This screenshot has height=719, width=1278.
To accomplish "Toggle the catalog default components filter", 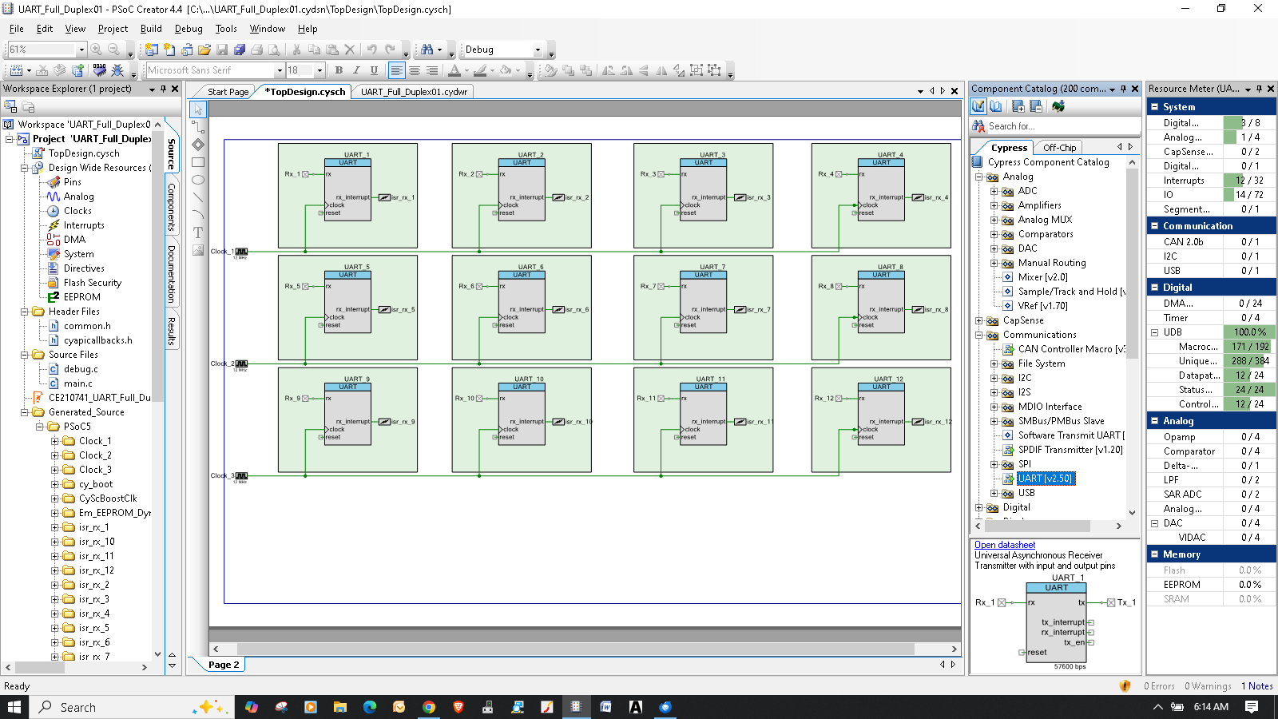I will pyautogui.click(x=978, y=106).
